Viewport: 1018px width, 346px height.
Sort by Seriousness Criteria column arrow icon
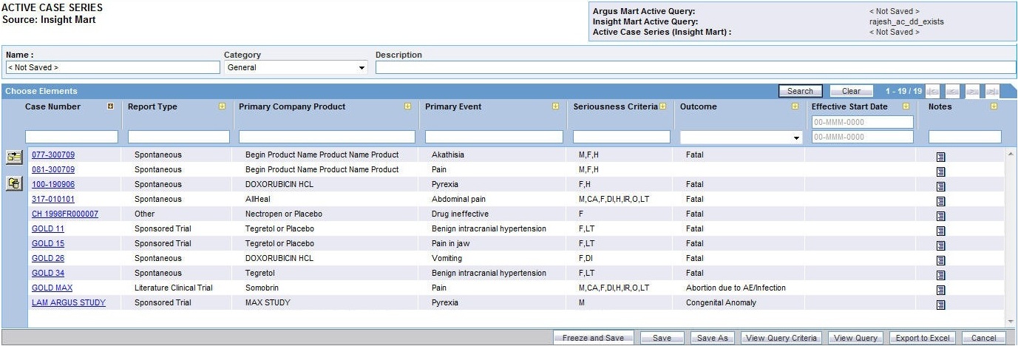[662, 106]
